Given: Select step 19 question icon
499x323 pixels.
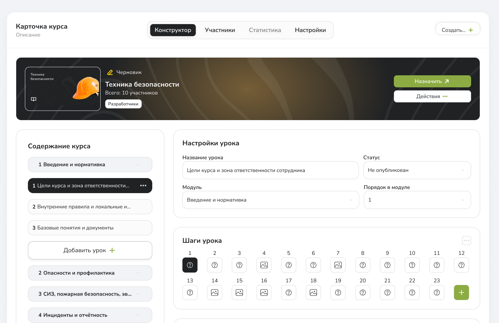Looking at the screenshot, I should pos(338,293).
